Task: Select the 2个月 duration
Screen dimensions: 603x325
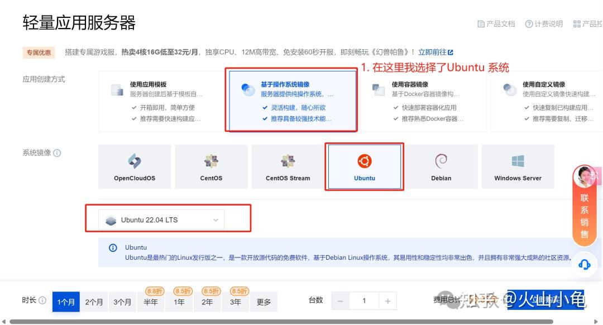Action: pos(94,302)
